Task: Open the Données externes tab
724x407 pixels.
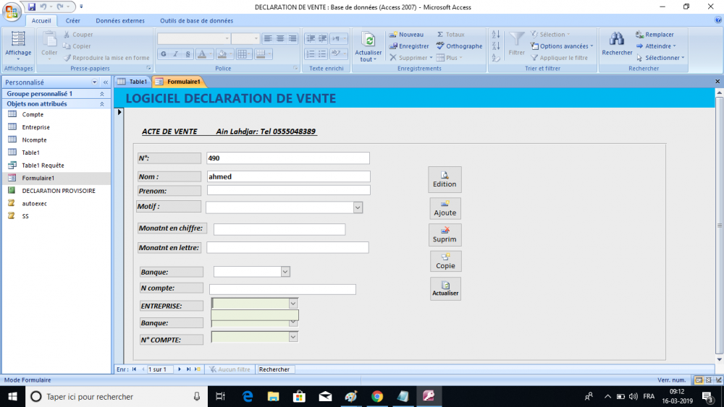Action: click(x=120, y=21)
